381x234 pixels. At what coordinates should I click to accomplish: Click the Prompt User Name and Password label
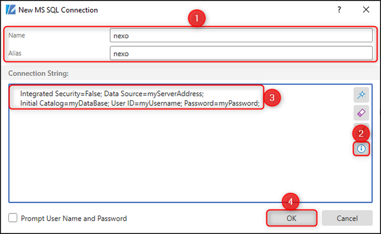point(74,218)
